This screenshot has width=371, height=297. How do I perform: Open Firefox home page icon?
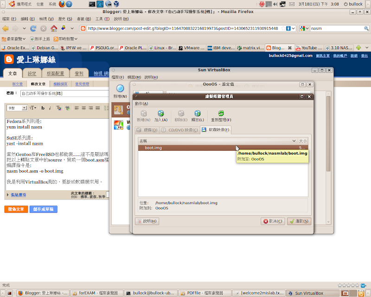(x=54, y=28)
